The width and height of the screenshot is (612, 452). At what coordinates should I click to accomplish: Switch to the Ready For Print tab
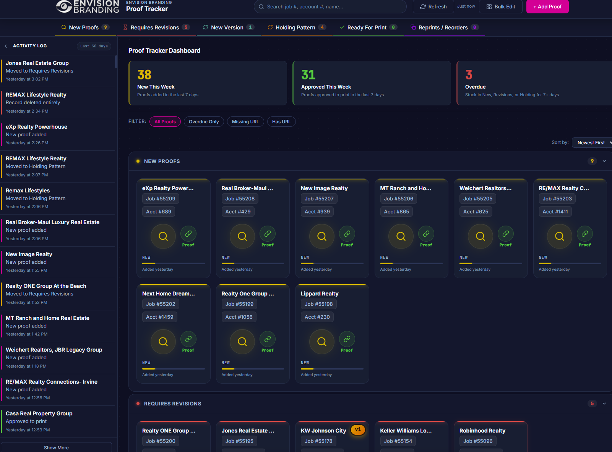tap(368, 27)
